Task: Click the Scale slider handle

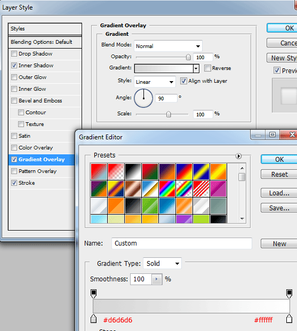Action: pos(168,114)
